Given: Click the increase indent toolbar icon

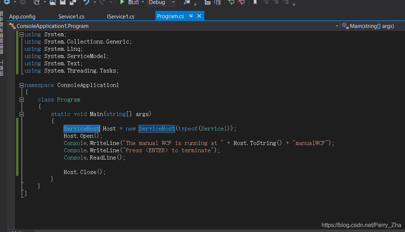Looking at the screenshot, I should coord(217,2).
